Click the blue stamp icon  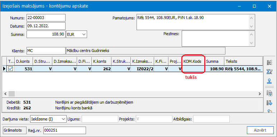click(269, 81)
